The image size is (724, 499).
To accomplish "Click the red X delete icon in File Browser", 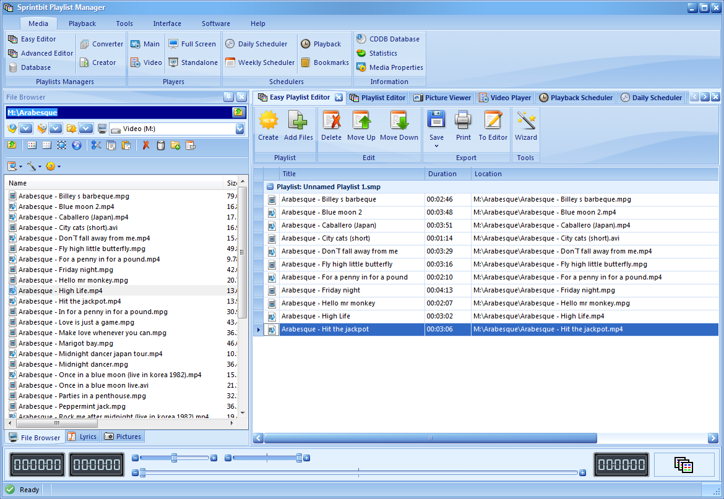I will tap(146, 145).
